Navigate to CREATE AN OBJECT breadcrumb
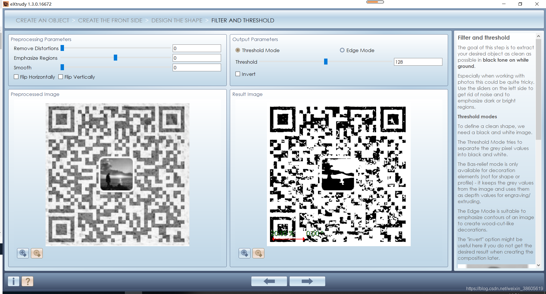This screenshot has height=294, width=546. [x=42, y=20]
